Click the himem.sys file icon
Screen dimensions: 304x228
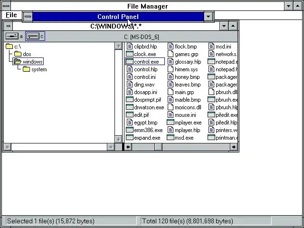[171, 69]
